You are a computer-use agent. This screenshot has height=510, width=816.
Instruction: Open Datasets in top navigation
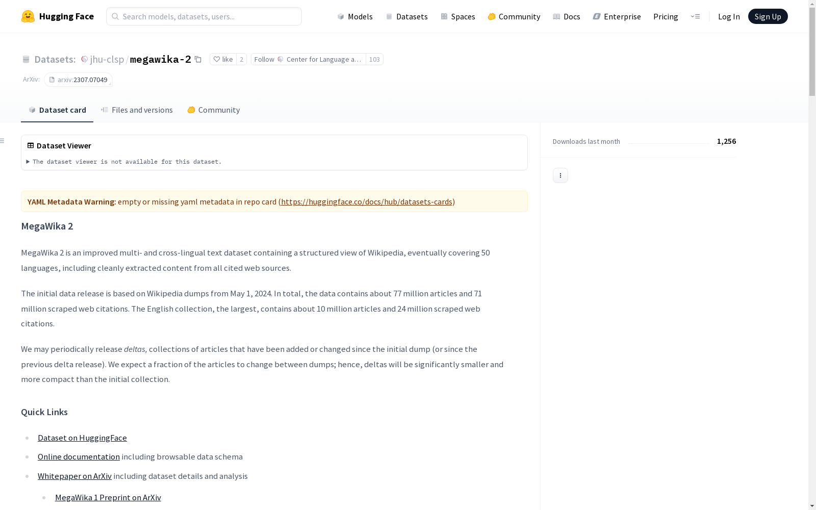click(406, 16)
